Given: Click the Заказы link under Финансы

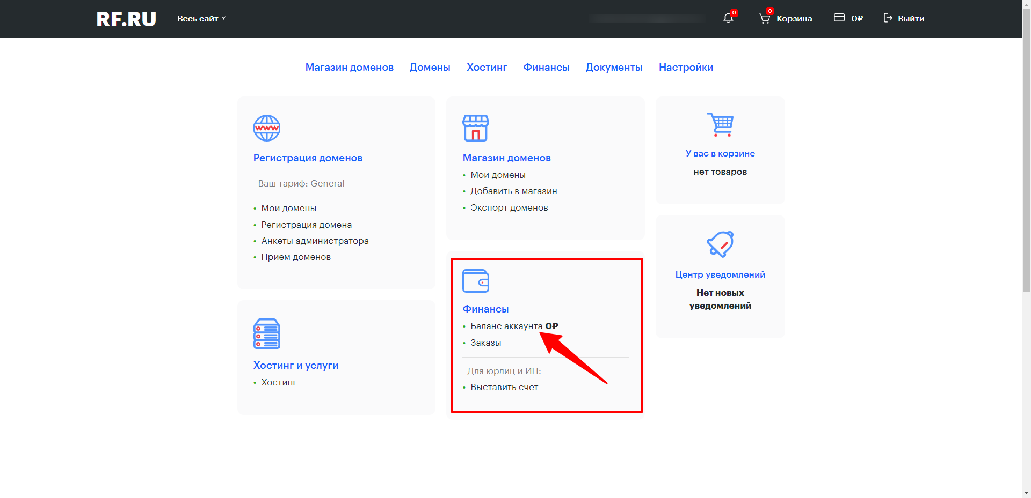Looking at the screenshot, I should point(485,343).
